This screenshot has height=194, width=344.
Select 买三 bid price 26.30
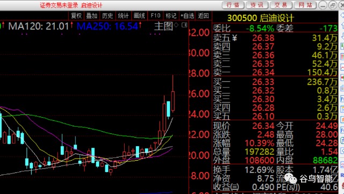point(263,99)
